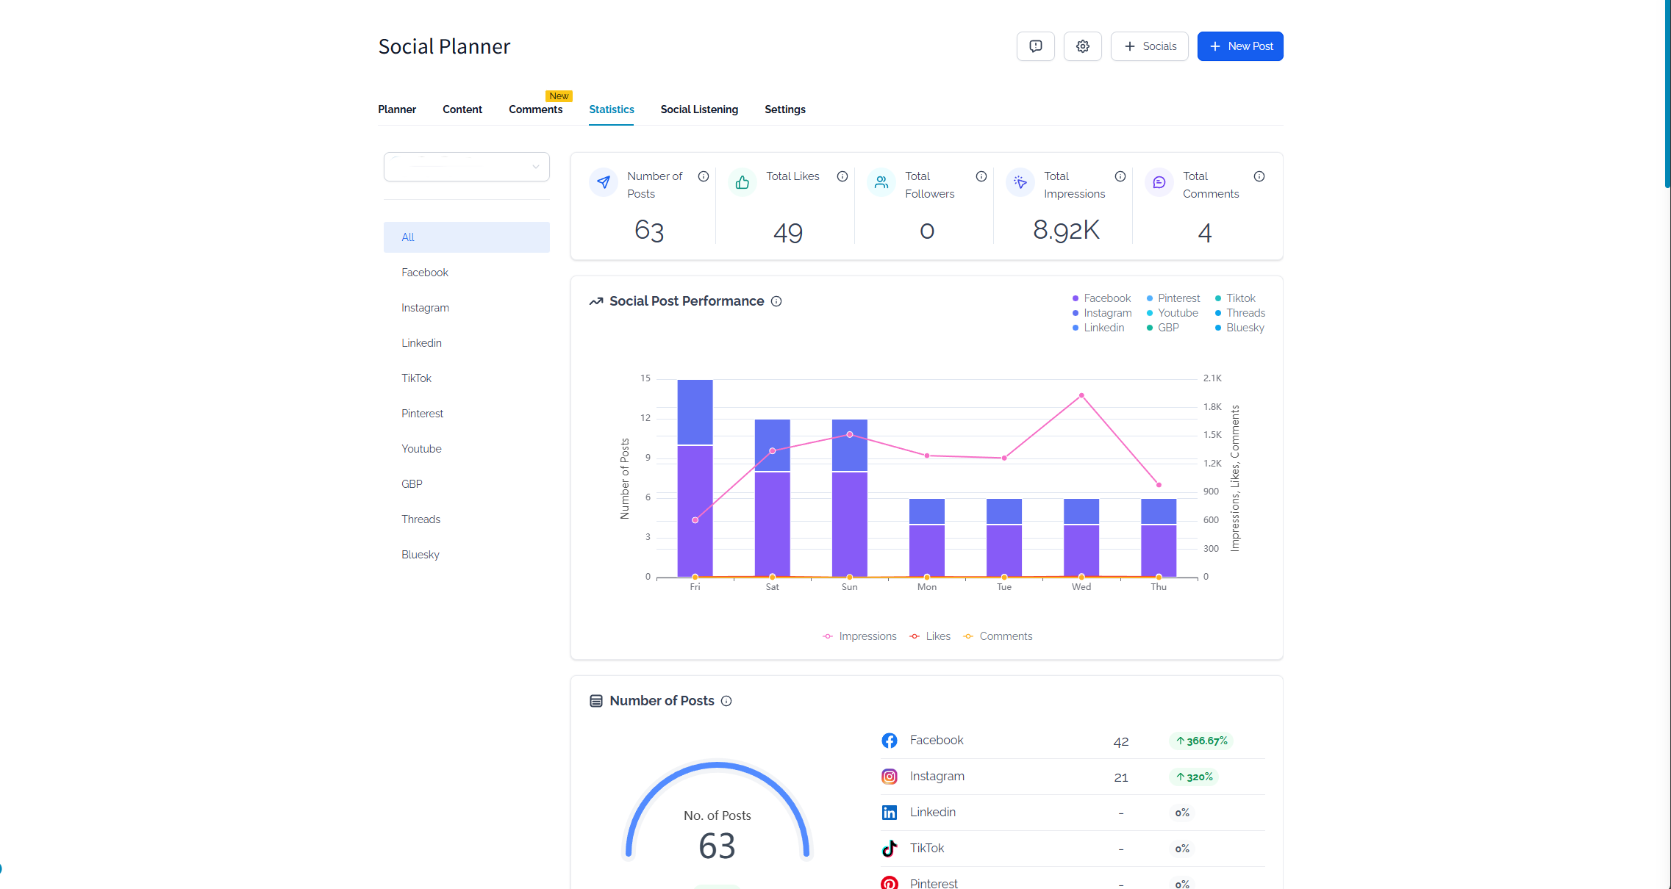Open the Comments tab

535,109
